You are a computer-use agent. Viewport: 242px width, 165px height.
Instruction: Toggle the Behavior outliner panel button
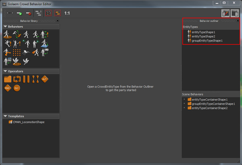coord(235,13)
